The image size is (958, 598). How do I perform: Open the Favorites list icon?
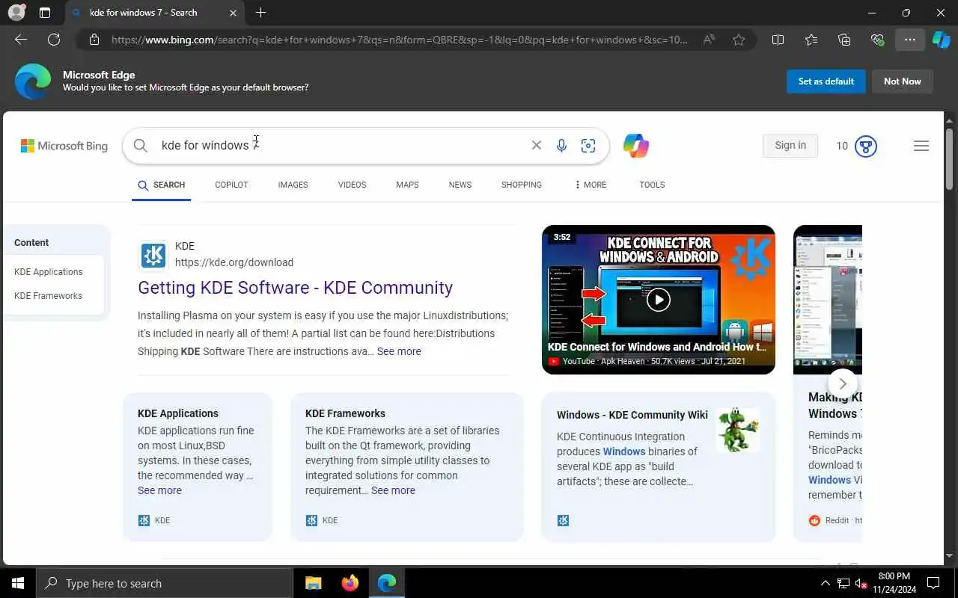pos(811,40)
